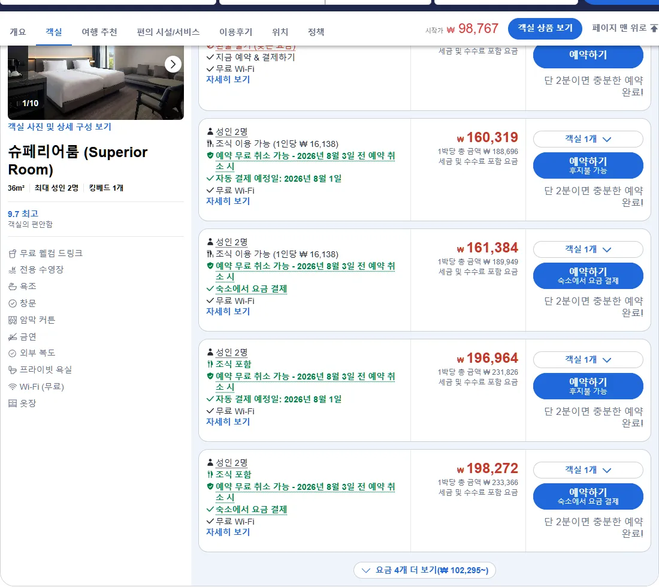Image resolution: width=659 pixels, height=587 pixels.
Task: Click the breakfast cutlery icon in the ₩196,964 rate
Action: [x=210, y=364]
